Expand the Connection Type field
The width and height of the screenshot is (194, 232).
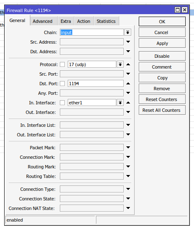pos(128,189)
